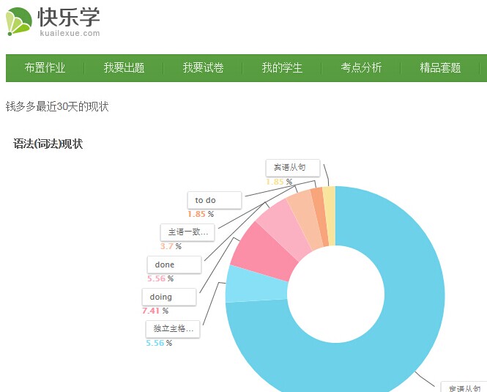
Task: Click the 'doing' chart label
Action: [x=168, y=297]
